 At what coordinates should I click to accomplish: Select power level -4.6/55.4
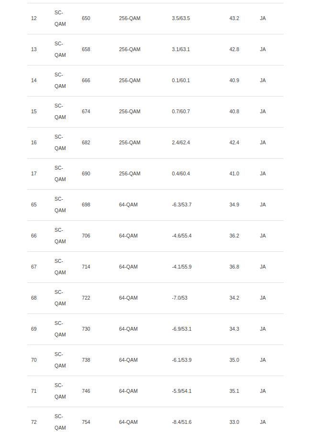point(181,236)
